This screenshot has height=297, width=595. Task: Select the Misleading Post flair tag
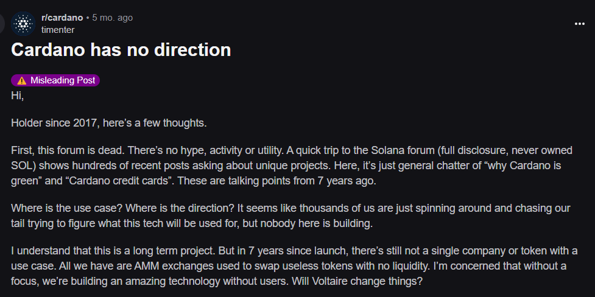click(55, 80)
